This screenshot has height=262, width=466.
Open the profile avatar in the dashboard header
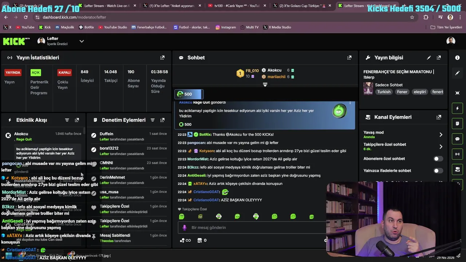pyautogui.click(x=451, y=41)
